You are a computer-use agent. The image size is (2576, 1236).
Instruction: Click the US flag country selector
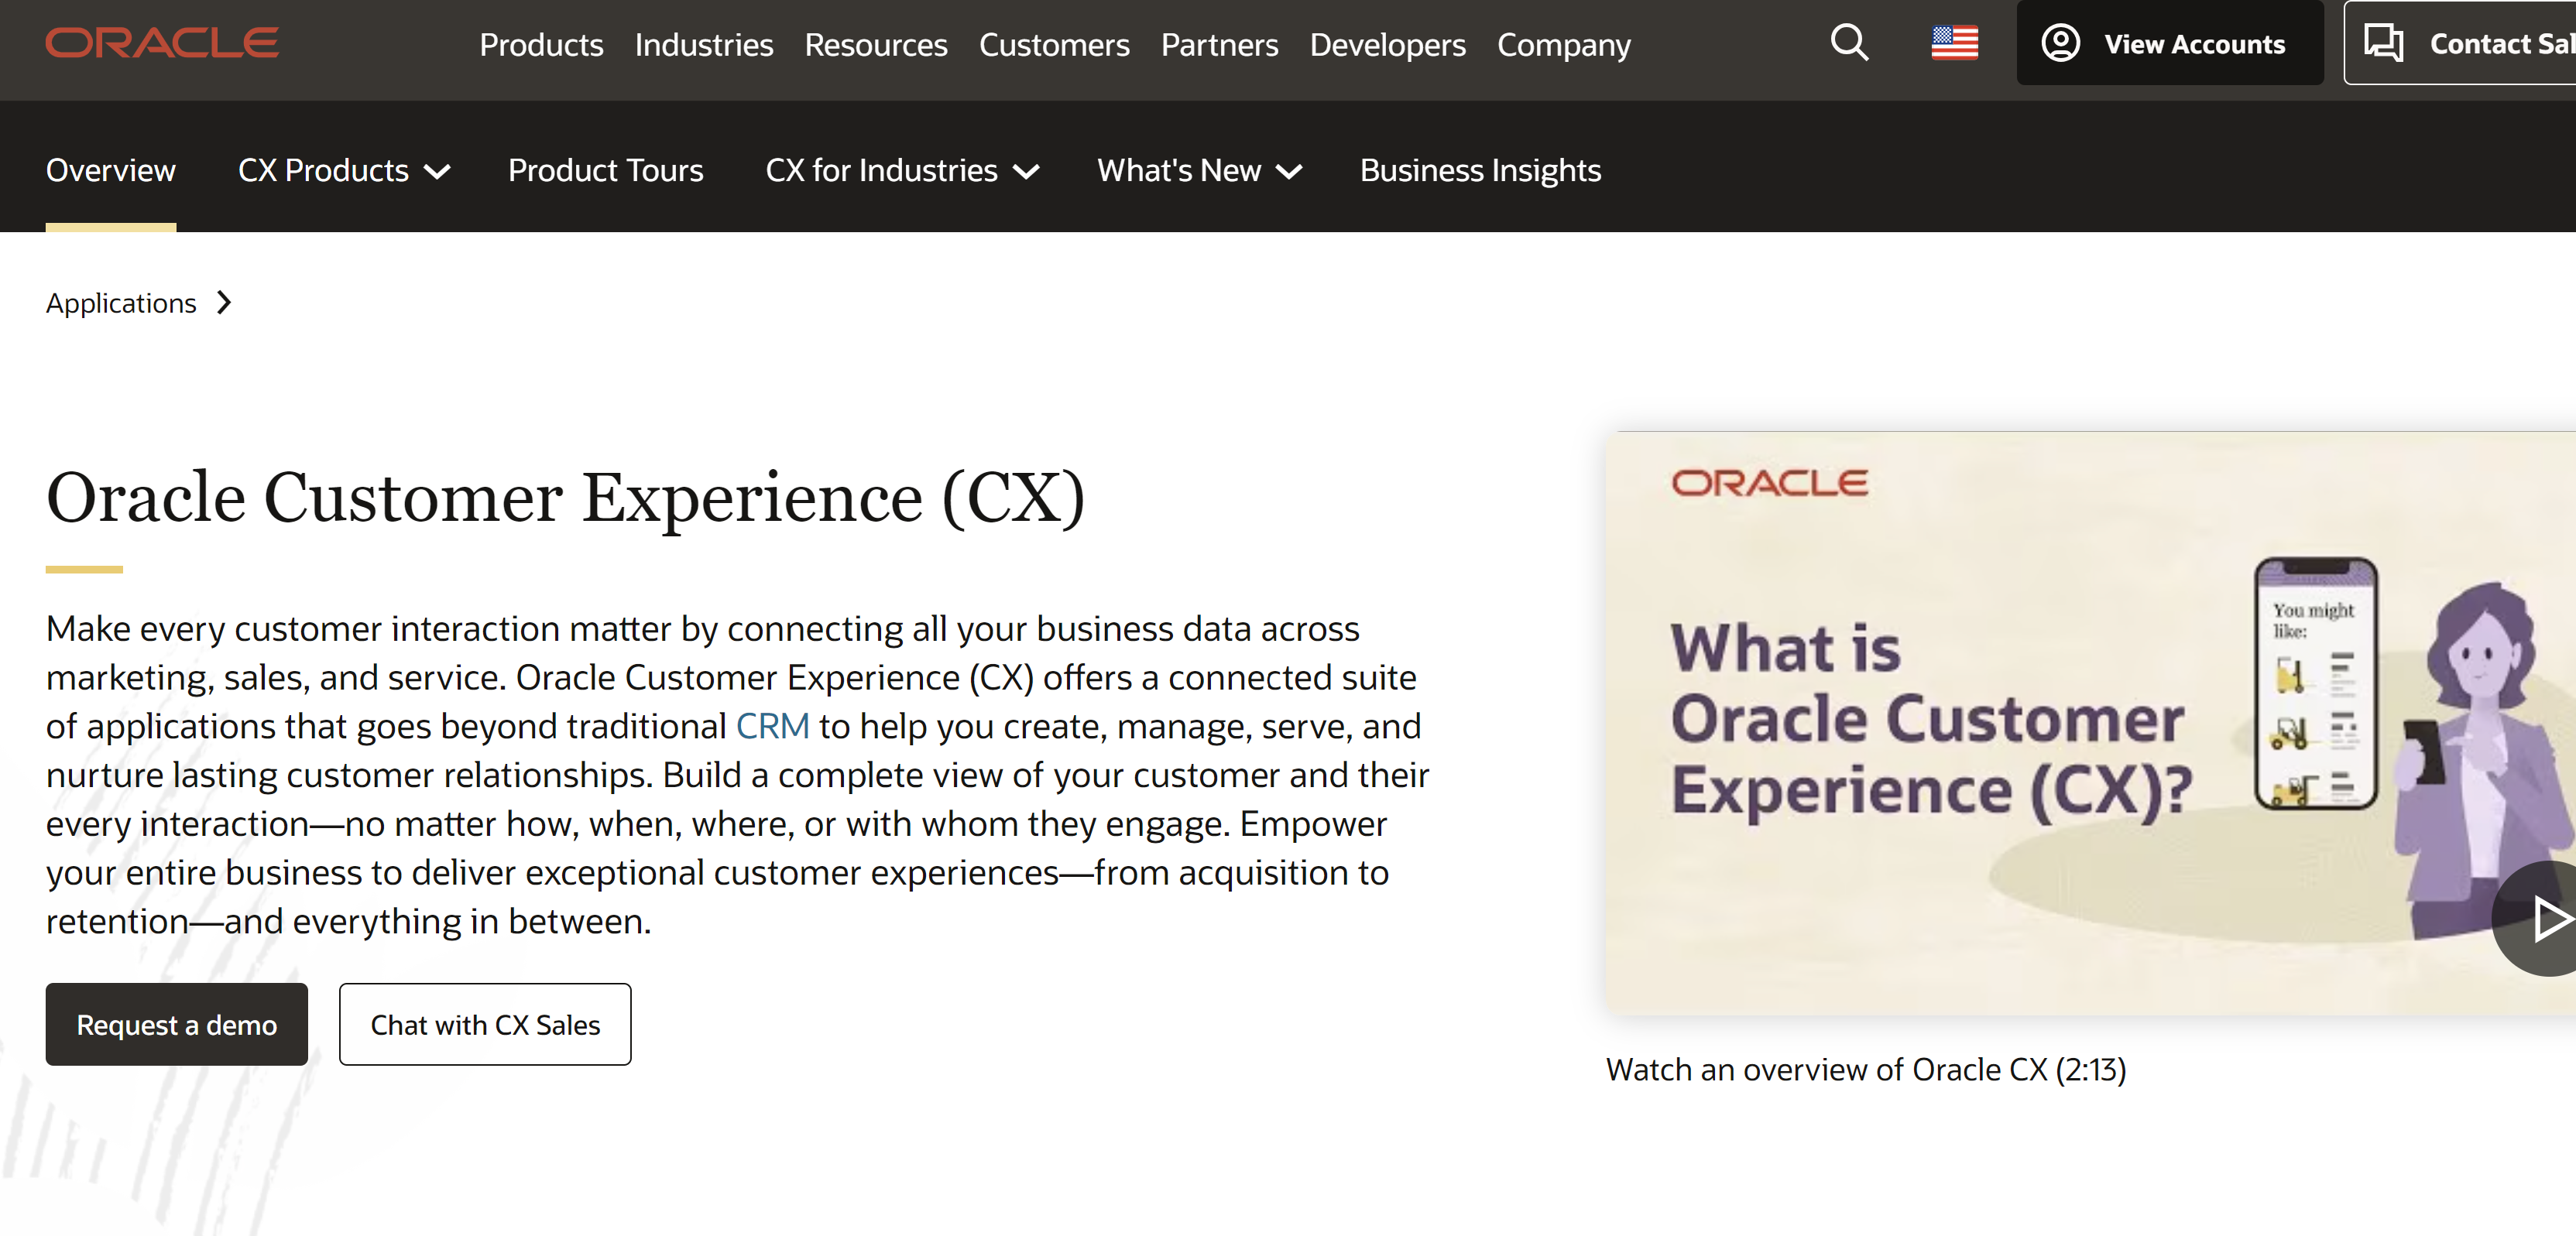pyautogui.click(x=1954, y=43)
